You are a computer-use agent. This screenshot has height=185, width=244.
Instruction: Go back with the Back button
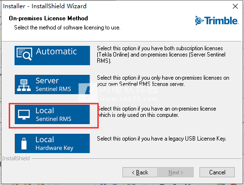click(140, 172)
